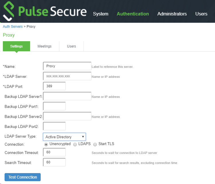
Task: Click the Backup LDAP Server1 field
Action: 67,96
